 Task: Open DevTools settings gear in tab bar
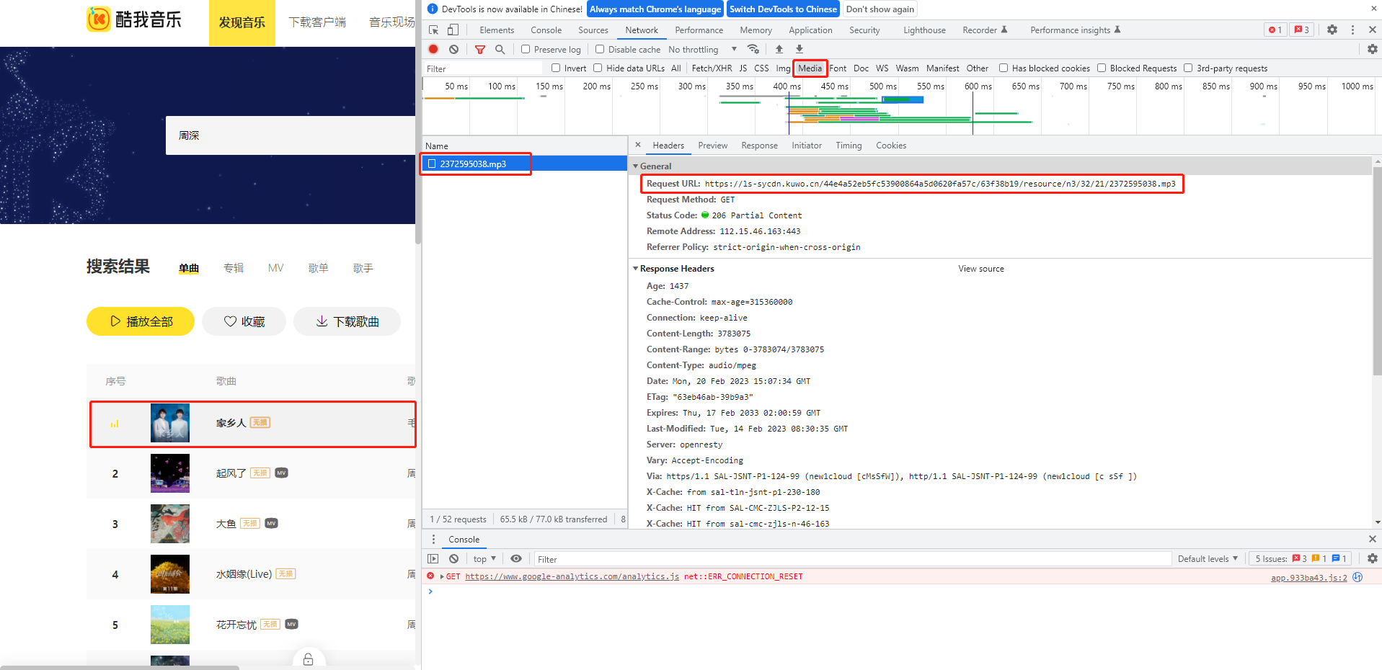pyautogui.click(x=1332, y=30)
